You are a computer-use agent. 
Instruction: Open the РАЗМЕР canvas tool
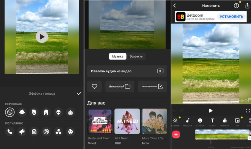tap(175, 122)
